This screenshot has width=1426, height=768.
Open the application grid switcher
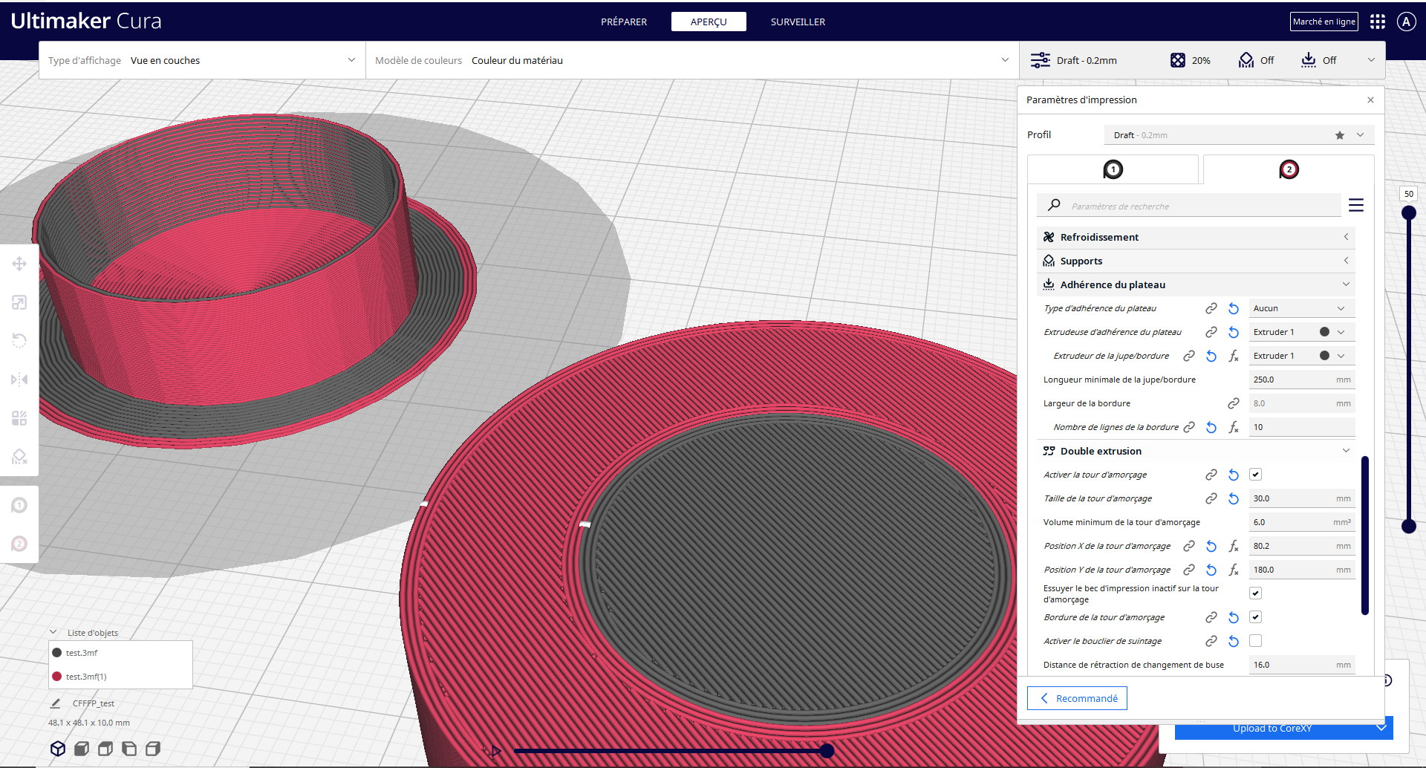pos(1378,22)
